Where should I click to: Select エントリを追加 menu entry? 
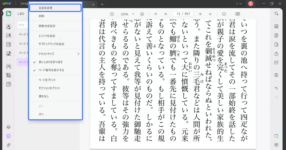point(56,36)
